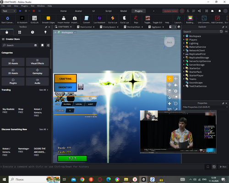Switch to the Home ribbon tab
229x183 pixels.
pyautogui.click(x=63, y=11)
